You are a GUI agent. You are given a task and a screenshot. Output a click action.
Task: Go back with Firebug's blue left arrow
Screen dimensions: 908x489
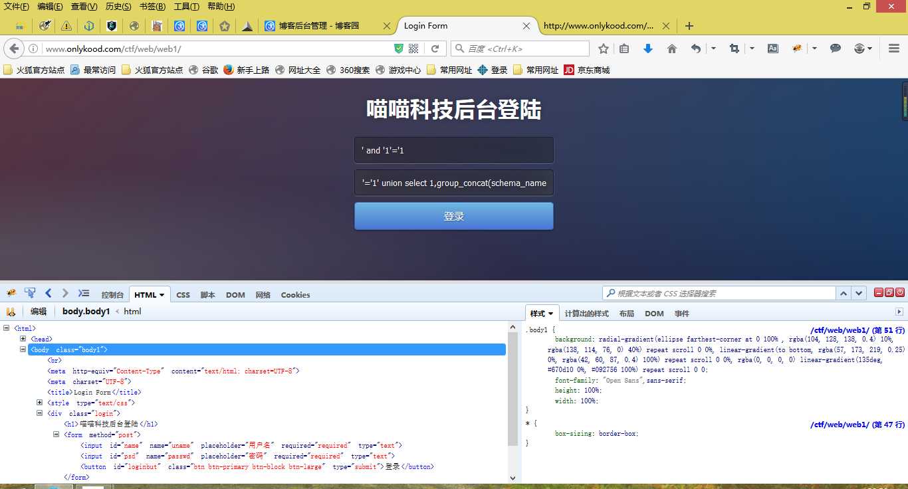click(x=49, y=293)
